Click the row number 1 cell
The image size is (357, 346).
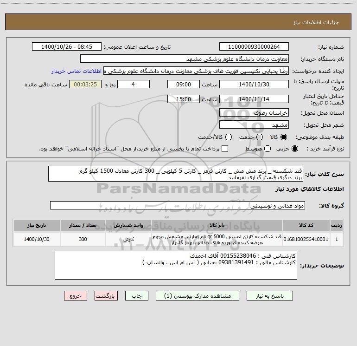[x=337, y=239]
